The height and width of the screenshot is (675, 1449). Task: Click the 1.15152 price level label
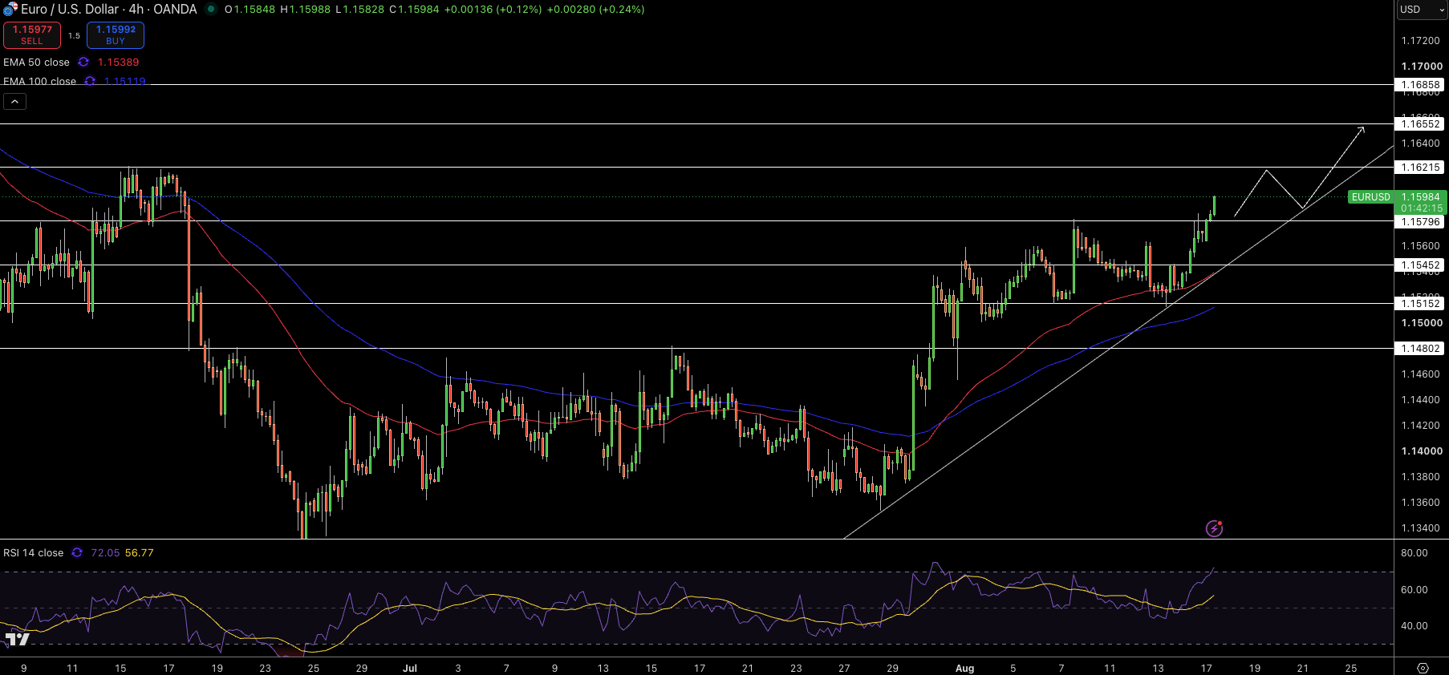click(x=1420, y=304)
